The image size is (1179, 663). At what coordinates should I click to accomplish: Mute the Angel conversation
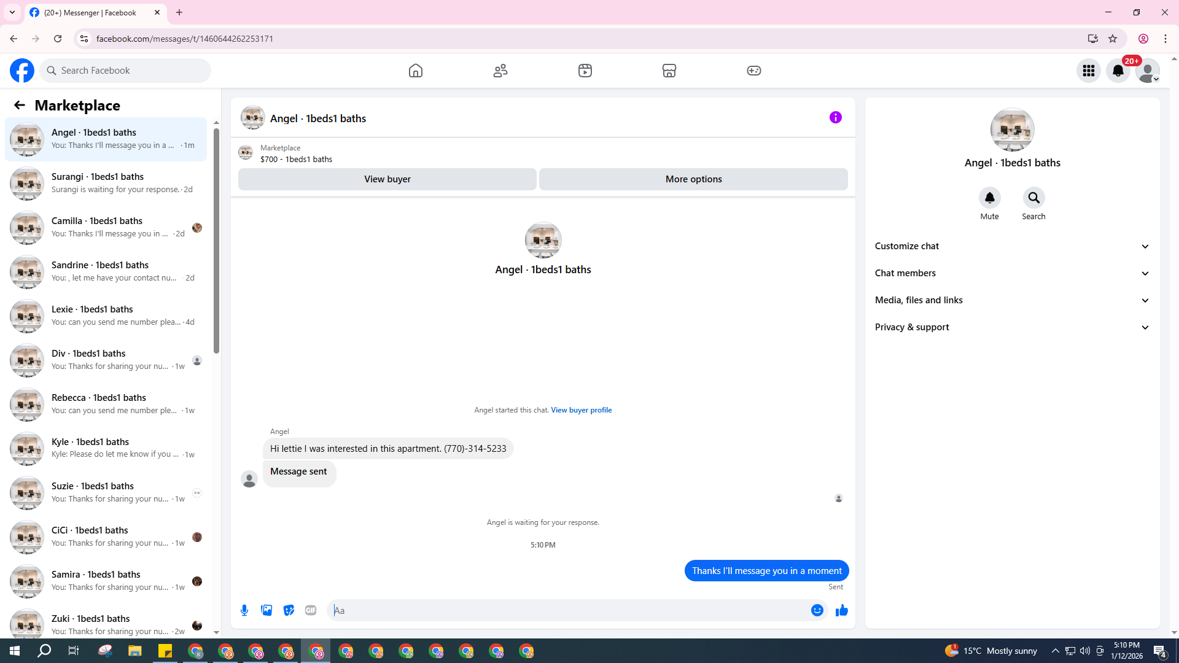click(989, 198)
